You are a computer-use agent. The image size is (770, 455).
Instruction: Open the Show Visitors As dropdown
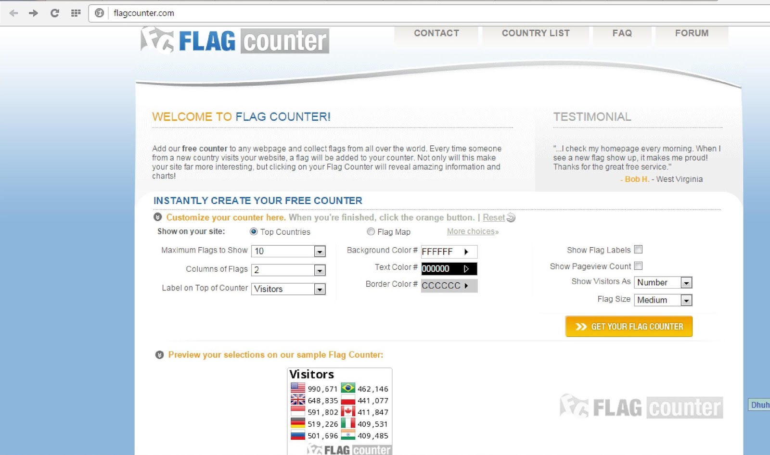pyautogui.click(x=663, y=282)
